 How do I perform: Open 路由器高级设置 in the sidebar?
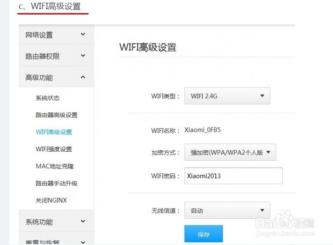[x=57, y=115]
